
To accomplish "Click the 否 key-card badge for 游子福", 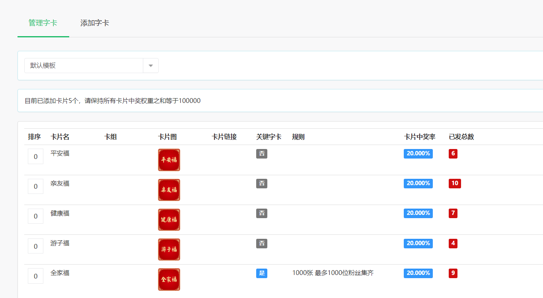I will click(x=261, y=243).
